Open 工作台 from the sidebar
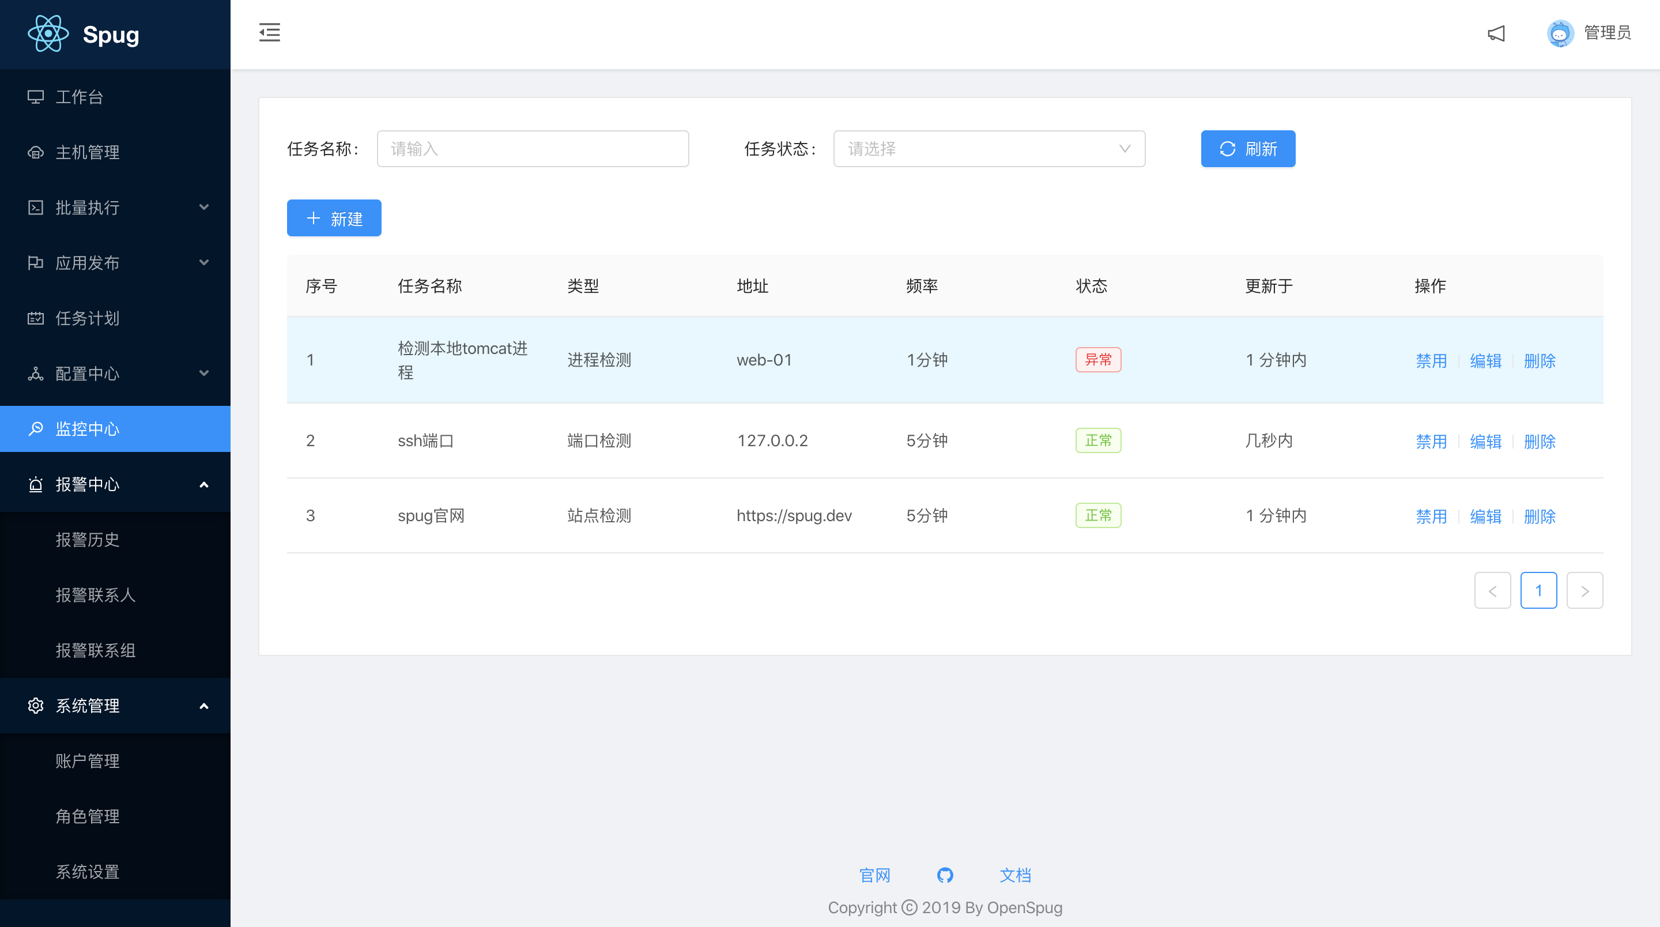The image size is (1660, 927). [x=80, y=97]
